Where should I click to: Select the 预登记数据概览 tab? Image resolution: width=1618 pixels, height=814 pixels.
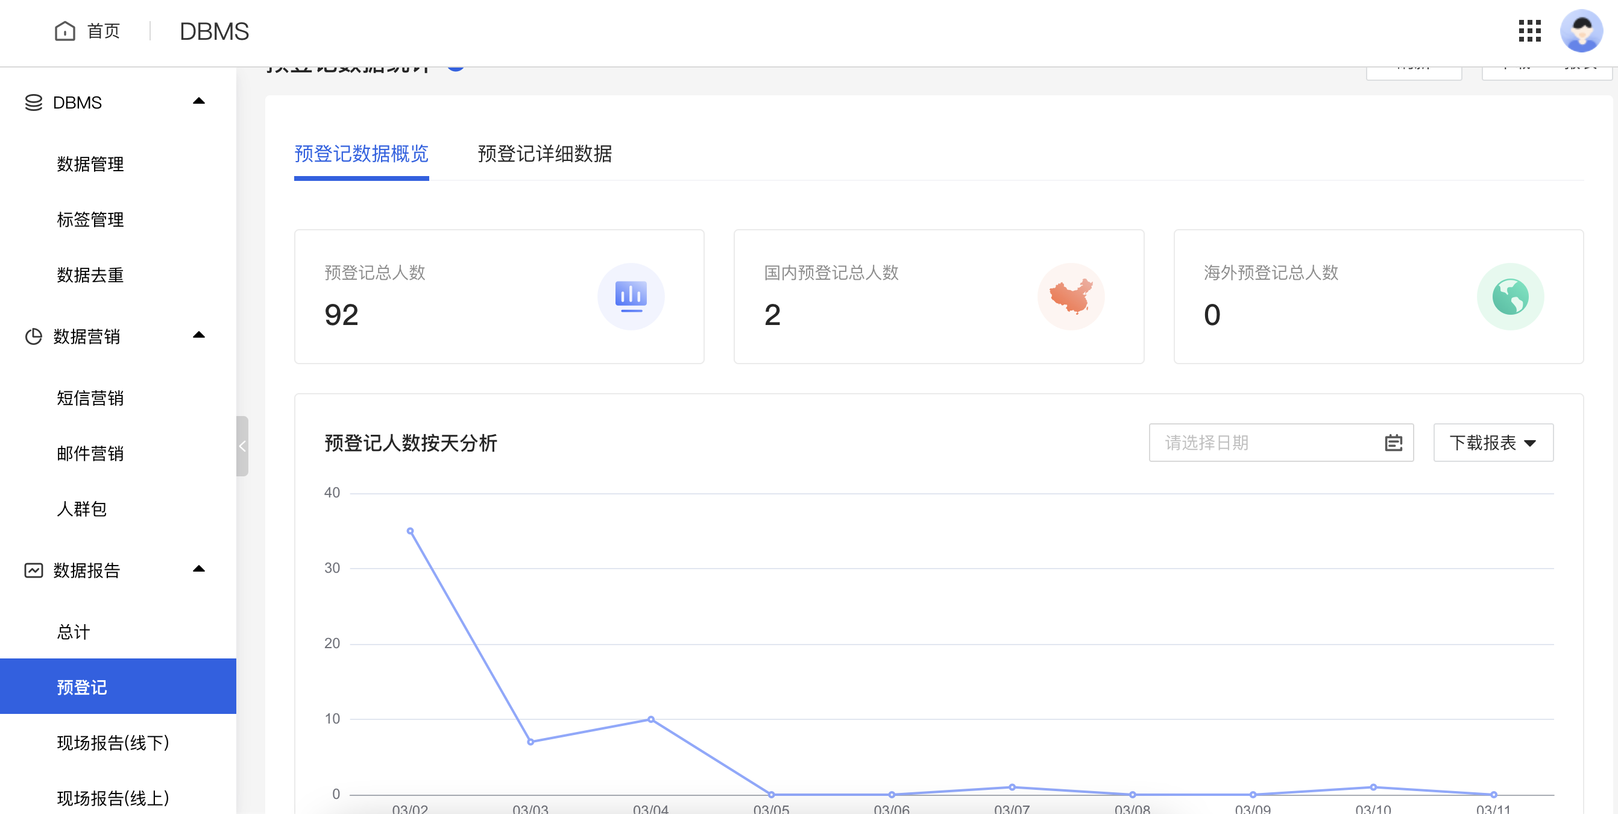(x=361, y=154)
